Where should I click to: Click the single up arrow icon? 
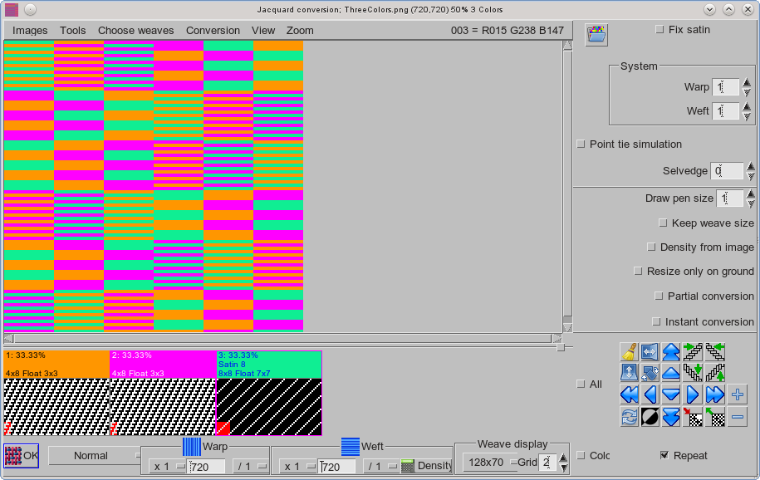click(x=671, y=373)
